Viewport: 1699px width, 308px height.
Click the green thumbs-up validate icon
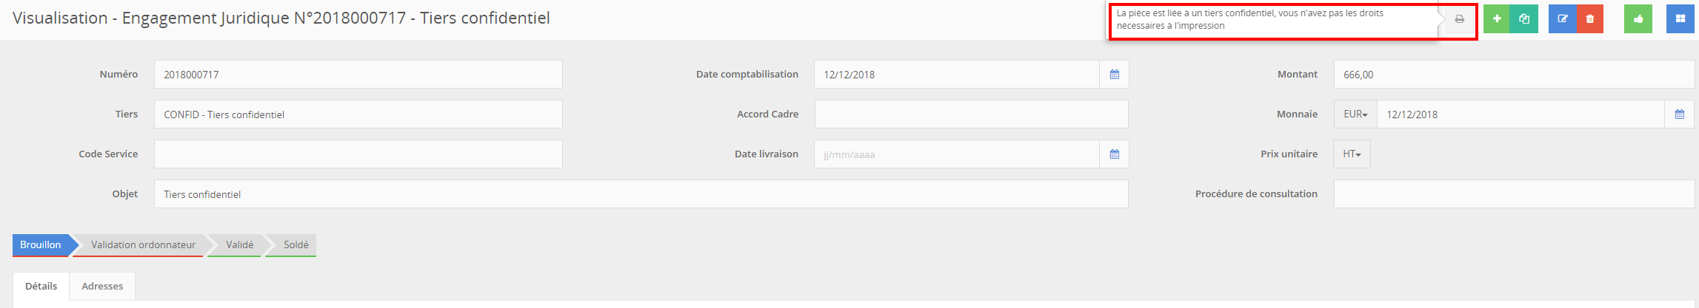coord(1638,19)
